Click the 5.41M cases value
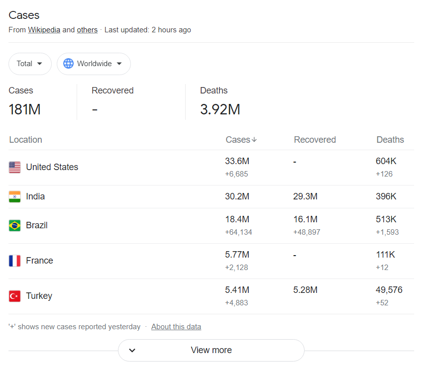The height and width of the screenshot is (368, 443). 237,290
